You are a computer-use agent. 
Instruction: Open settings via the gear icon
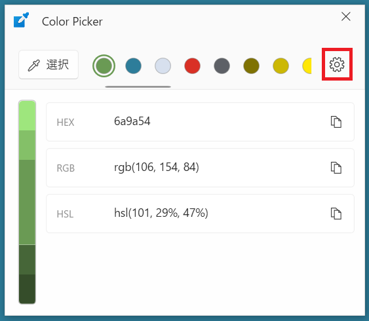tap(337, 64)
